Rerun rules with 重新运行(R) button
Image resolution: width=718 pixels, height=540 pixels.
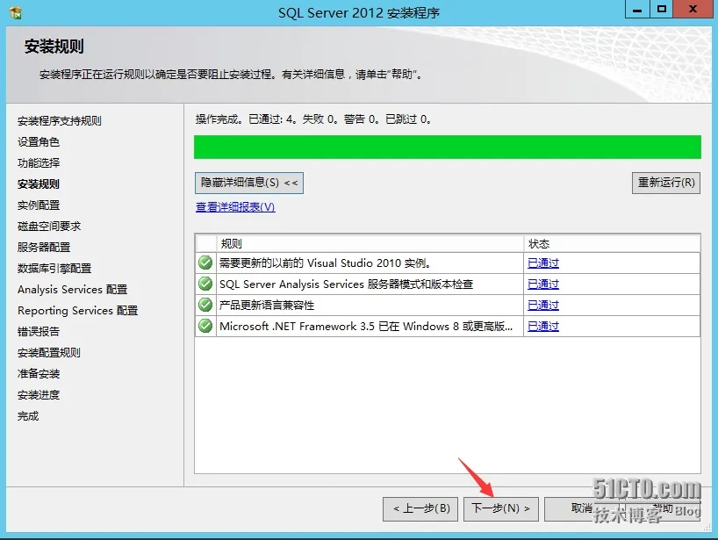(x=666, y=183)
